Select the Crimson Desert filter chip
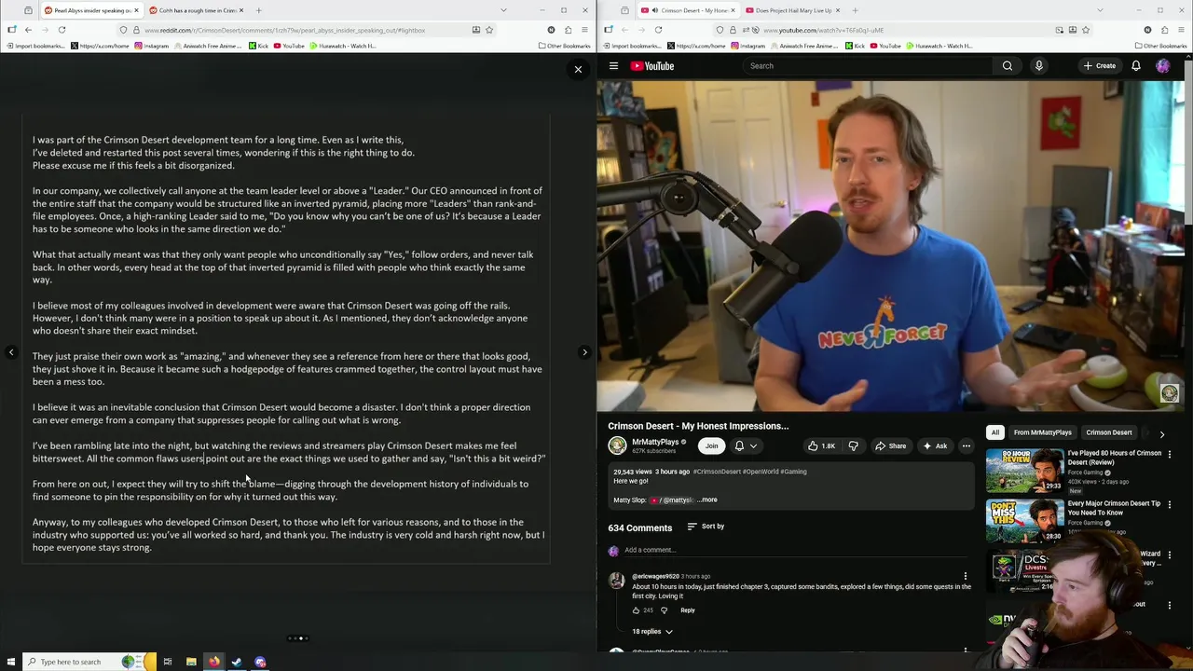The image size is (1193, 671). 1109,432
